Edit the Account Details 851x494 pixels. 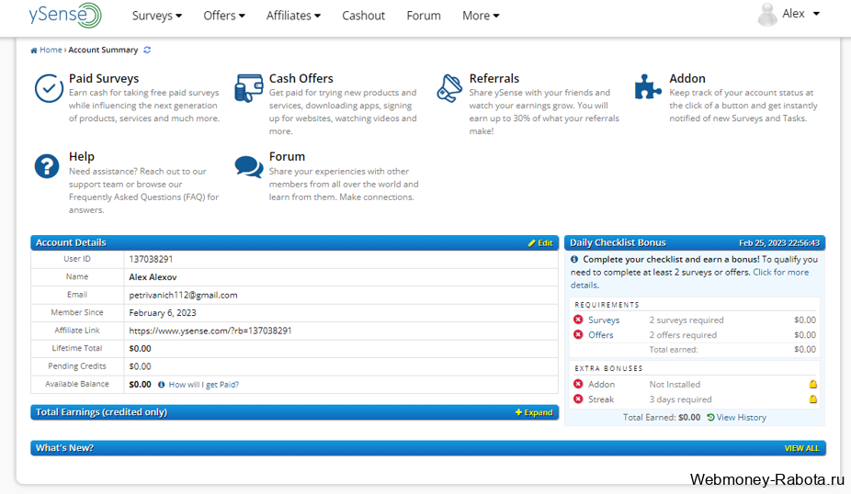(x=540, y=243)
